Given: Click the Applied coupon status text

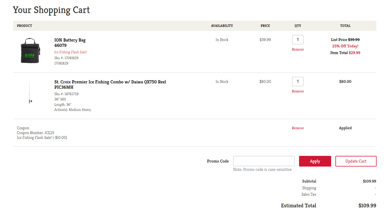Looking at the screenshot, I should pyautogui.click(x=345, y=128).
